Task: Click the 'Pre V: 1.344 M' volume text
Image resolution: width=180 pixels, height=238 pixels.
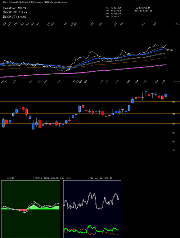Action: [143, 11]
